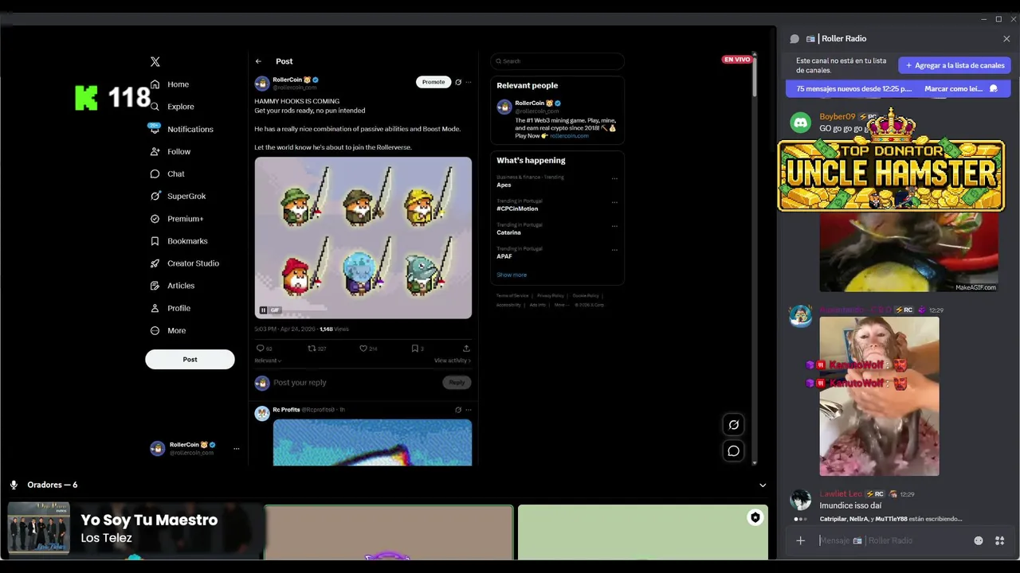Open the Hammy Hooks GIF image

pos(363,238)
